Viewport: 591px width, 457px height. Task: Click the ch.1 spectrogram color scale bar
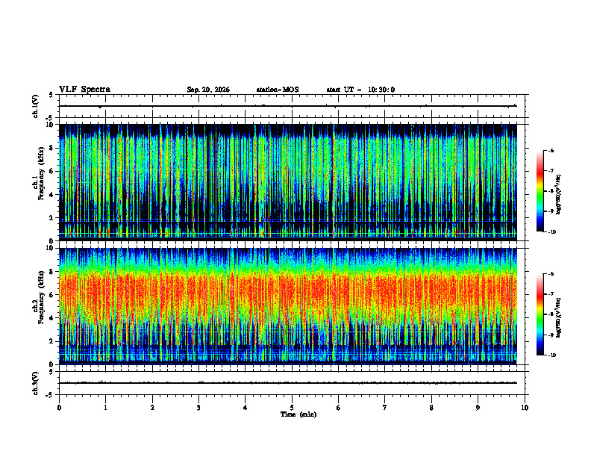540,191
